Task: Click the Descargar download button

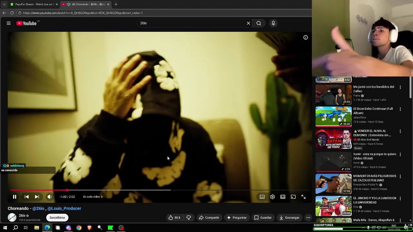Action: click(x=289, y=217)
